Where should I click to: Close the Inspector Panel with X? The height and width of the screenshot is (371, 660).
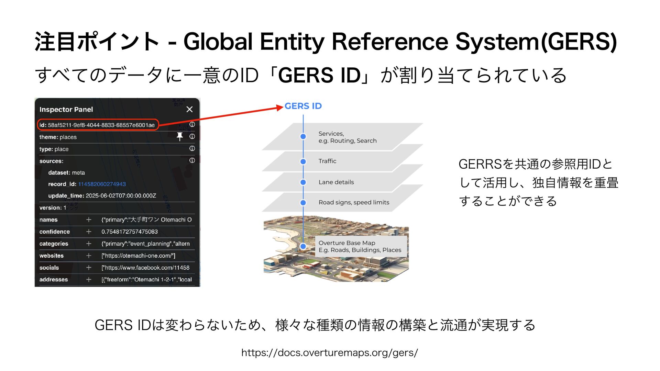click(189, 109)
